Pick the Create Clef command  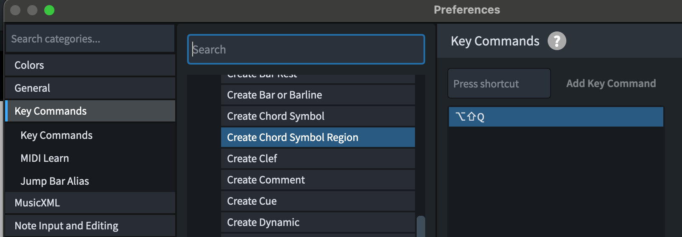[318, 158]
